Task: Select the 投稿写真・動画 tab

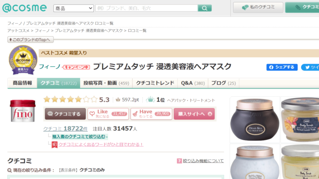Action: click(x=106, y=83)
